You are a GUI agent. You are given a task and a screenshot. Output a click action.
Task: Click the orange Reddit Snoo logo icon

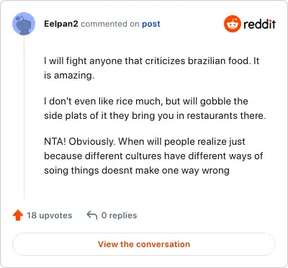click(232, 24)
